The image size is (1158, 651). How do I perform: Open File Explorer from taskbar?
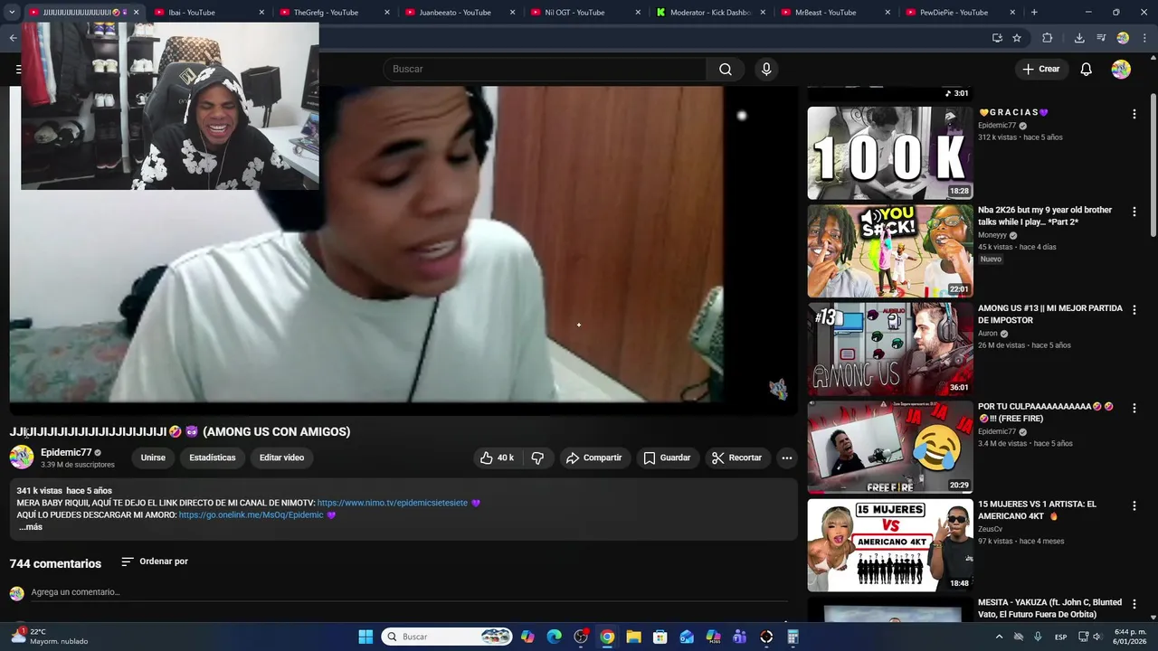[633, 637]
